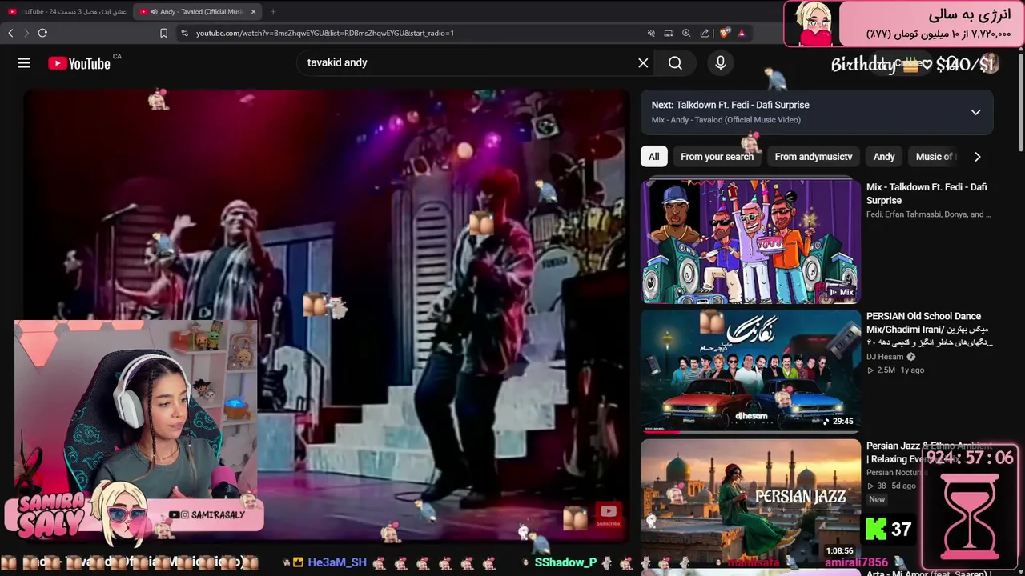1025x576 pixels.
Task: Open the zoom magnifier in address bar
Action: pos(686,33)
